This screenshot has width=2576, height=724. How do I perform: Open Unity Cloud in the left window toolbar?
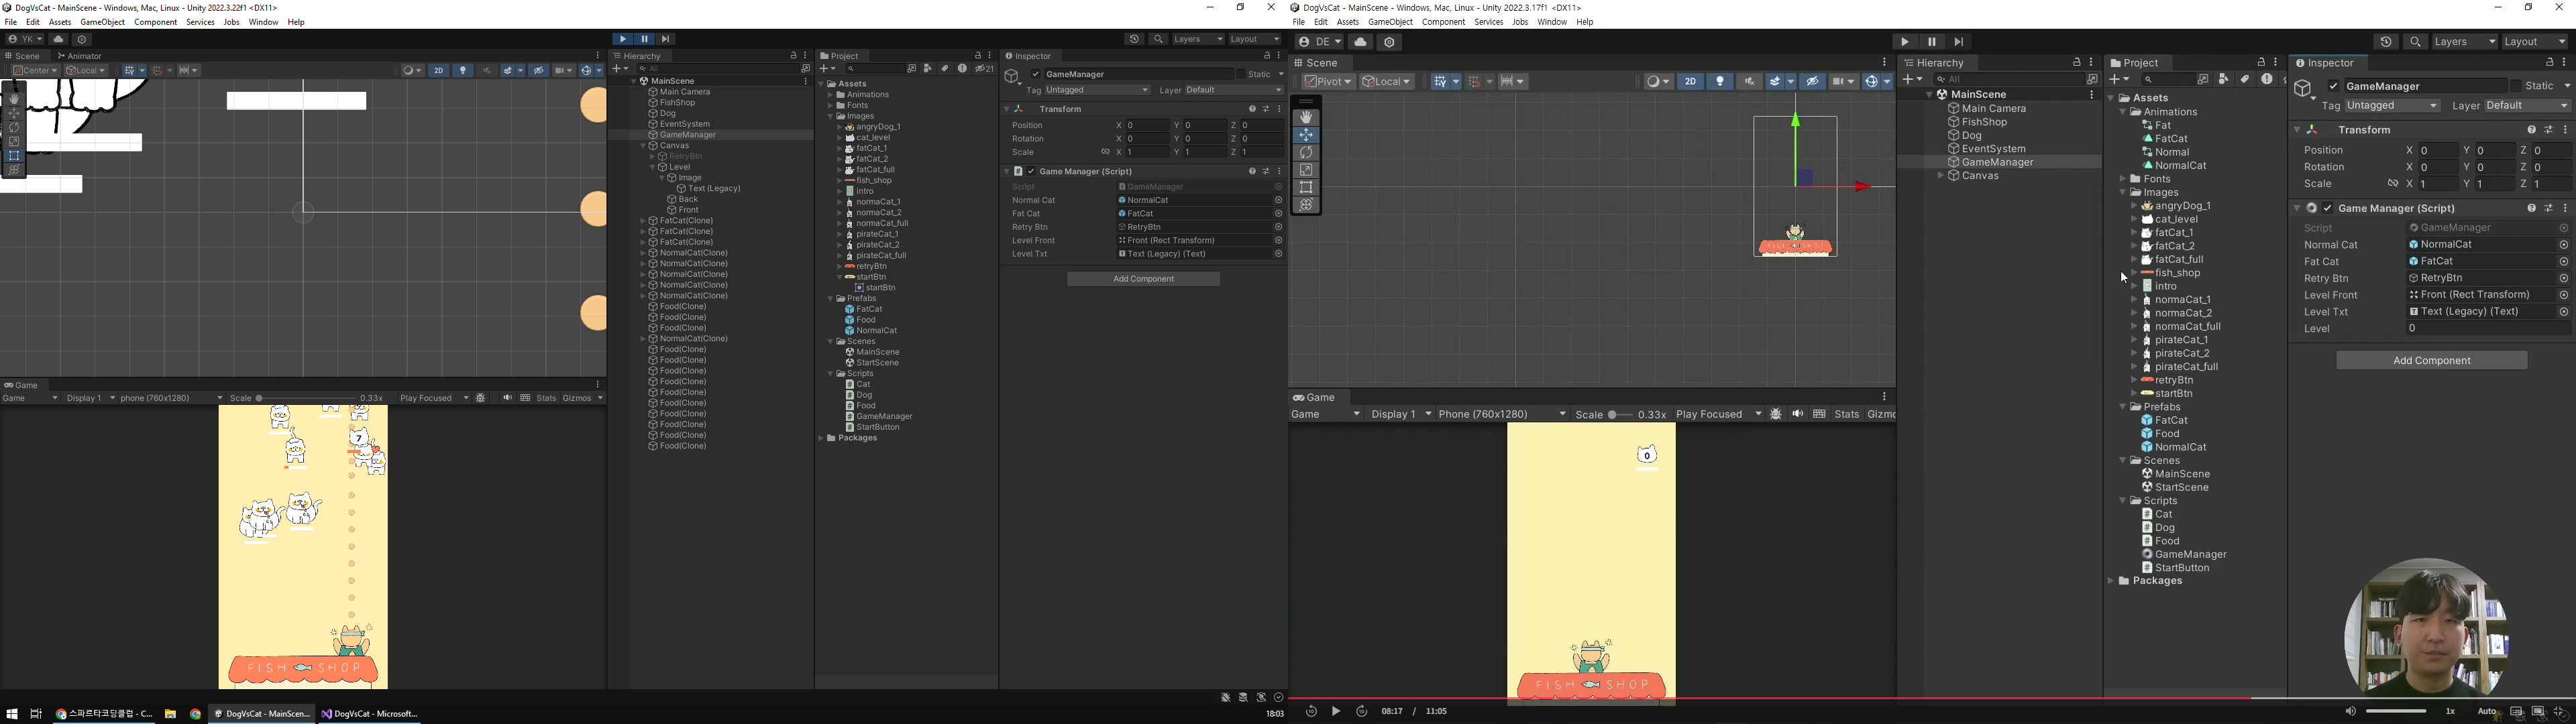click(58, 39)
